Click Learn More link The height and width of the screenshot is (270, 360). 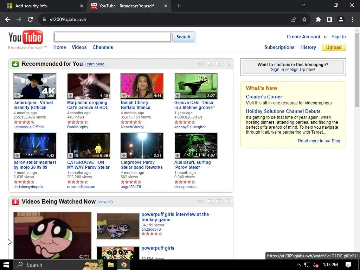pos(94,64)
